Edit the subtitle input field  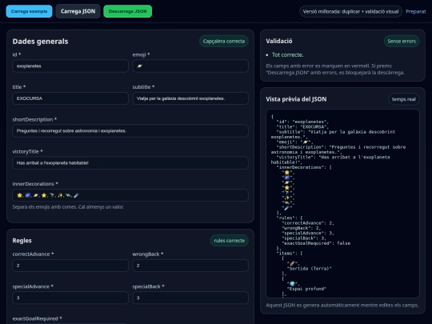pyautogui.click(x=190, y=98)
